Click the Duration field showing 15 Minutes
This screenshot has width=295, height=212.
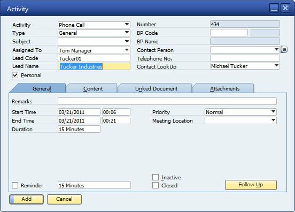click(x=79, y=129)
